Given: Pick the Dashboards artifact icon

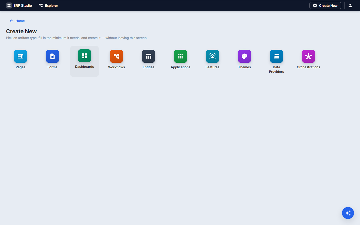Looking at the screenshot, I should tap(84, 56).
